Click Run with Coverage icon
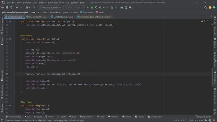Screen dimensions: 217x122 coord(96,7)
